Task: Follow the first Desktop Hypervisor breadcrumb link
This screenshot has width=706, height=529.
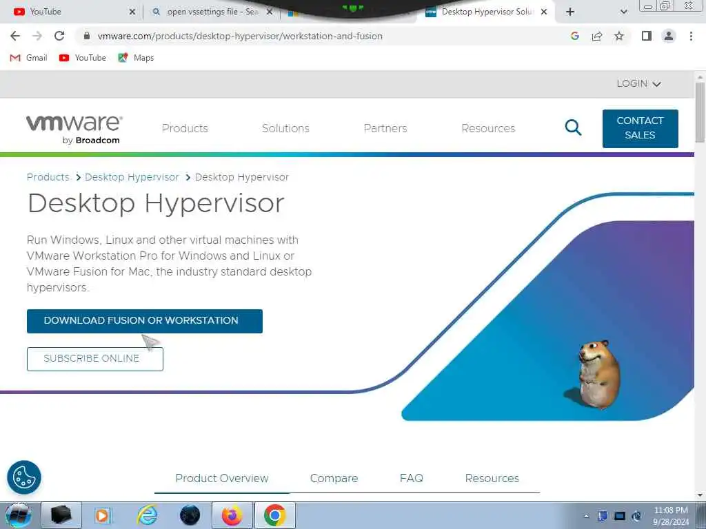Action: point(132,177)
